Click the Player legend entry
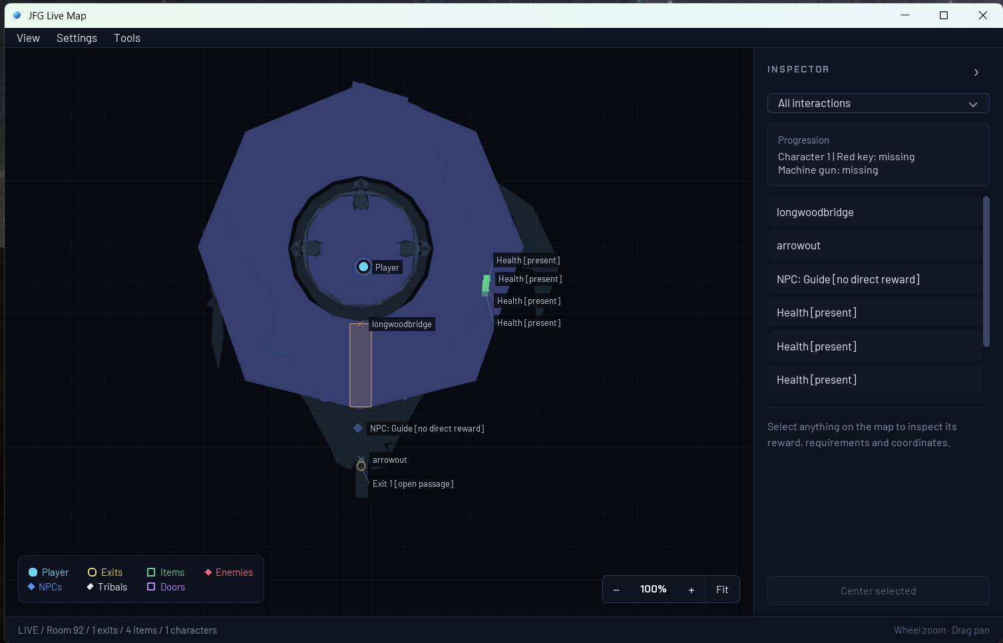Image resolution: width=1003 pixels, height=643 pixels. [x=49, y=573]
